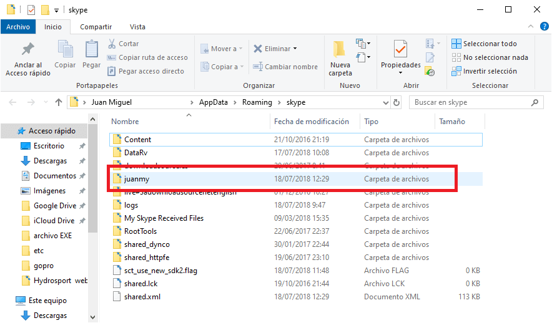Click the search magnifier icon

[x=535, y=102]
